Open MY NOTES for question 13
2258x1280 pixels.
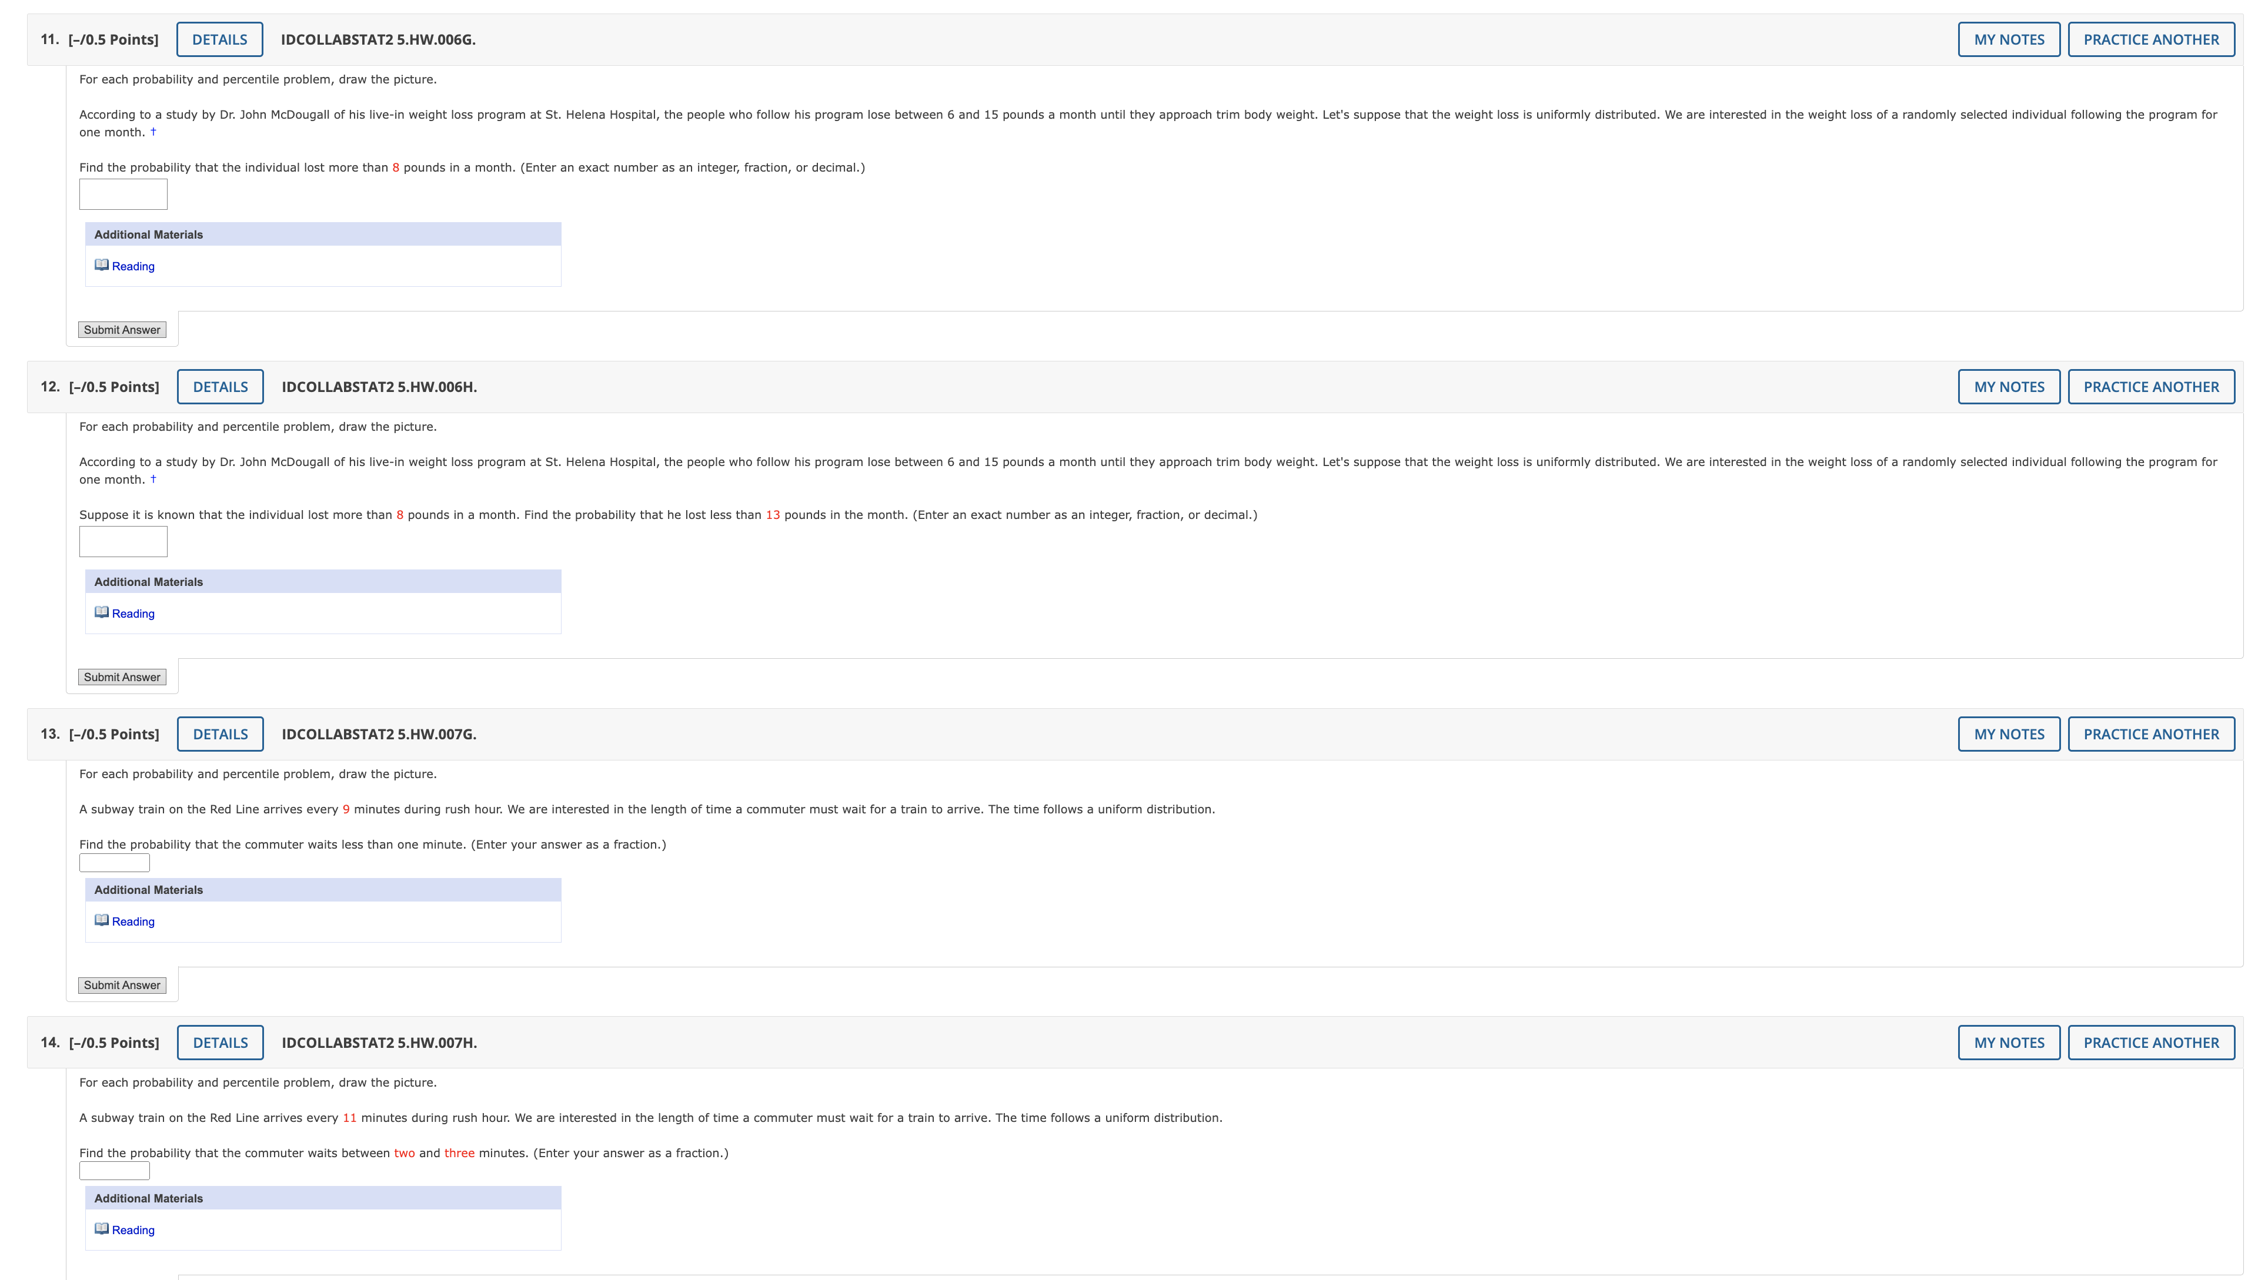(x=2008, y=734)
